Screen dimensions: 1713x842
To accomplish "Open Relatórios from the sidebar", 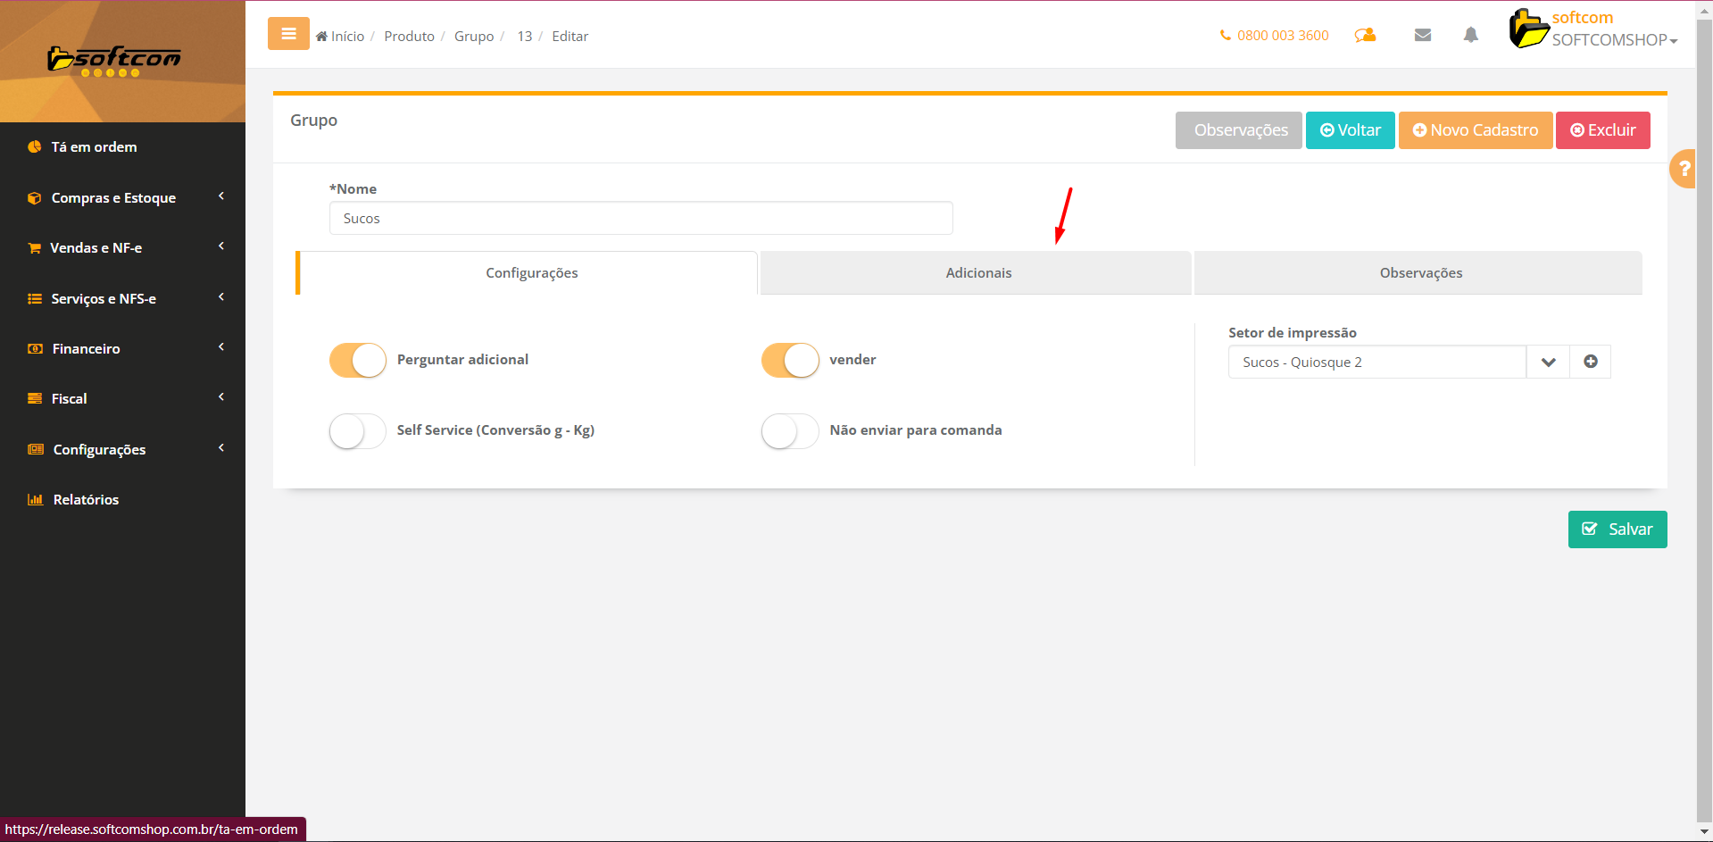I will coord(86,499).
